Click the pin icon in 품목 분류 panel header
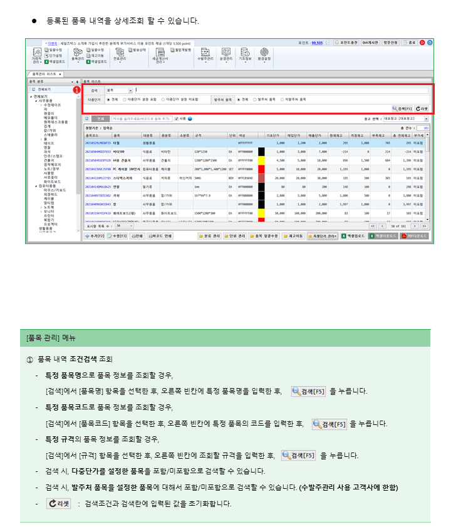Image resolution: width=451 pixels, height=527 pixels. click(77, 81)
